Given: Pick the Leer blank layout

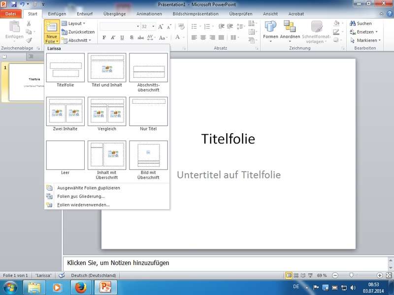Looking at the screenshot, I should [66, 155].
